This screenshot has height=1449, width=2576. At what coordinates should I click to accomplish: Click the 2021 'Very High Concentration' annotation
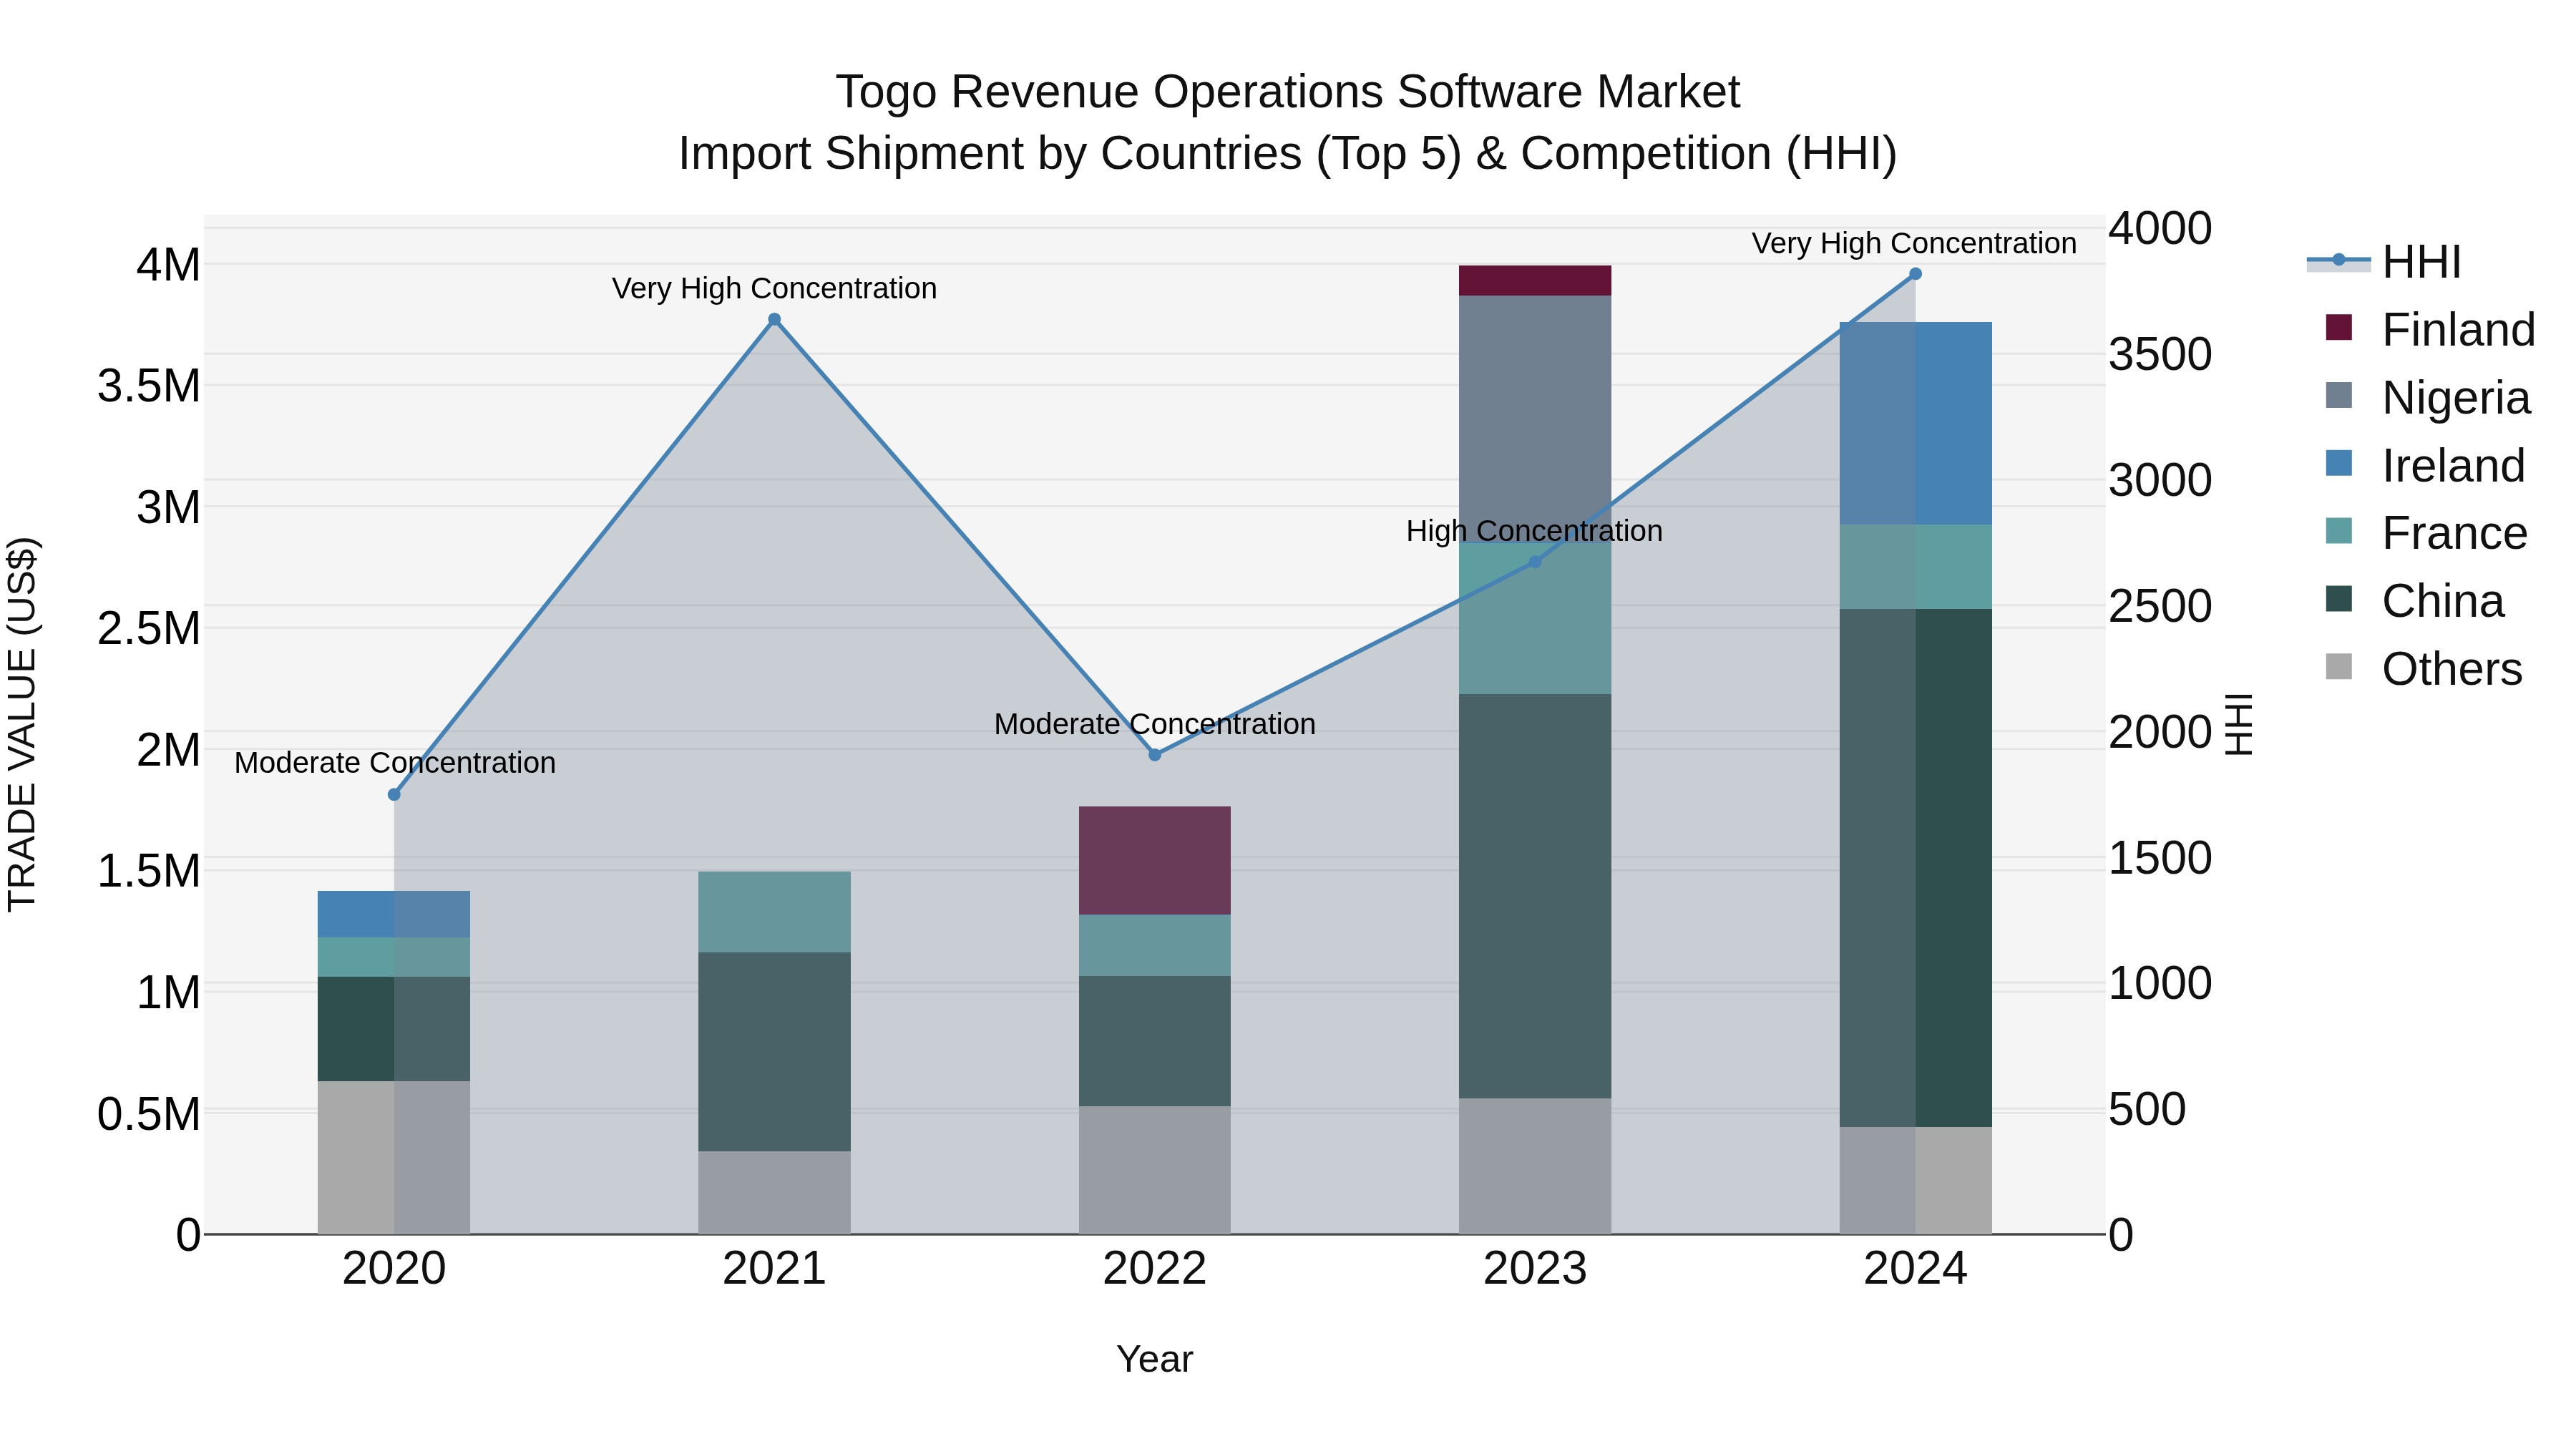tap(774, 289)
